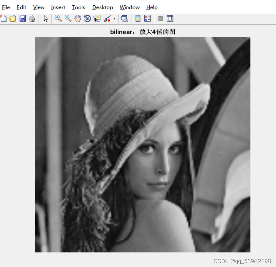Select the Edit Plot arrow tool
This screenshot has width=276, height=267.
(46, 18)
